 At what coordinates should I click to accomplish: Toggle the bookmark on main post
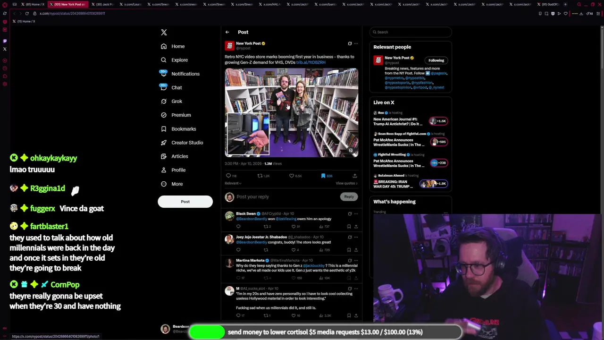pyautogui.click(x=323, y=176)
